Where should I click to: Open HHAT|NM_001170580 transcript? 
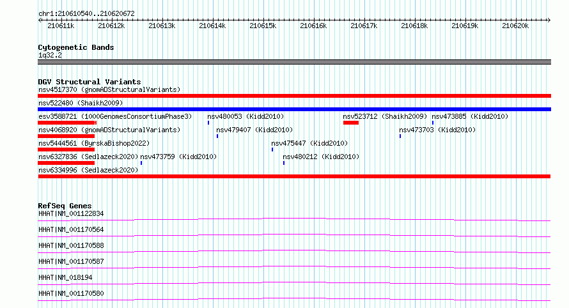click(71, 293)
